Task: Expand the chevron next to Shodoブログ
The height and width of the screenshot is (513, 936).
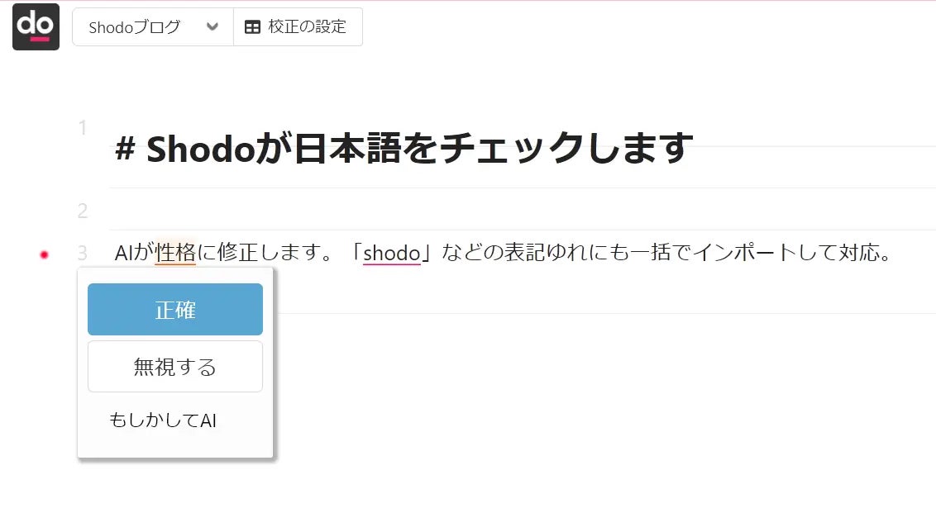Action: (212, 26)
